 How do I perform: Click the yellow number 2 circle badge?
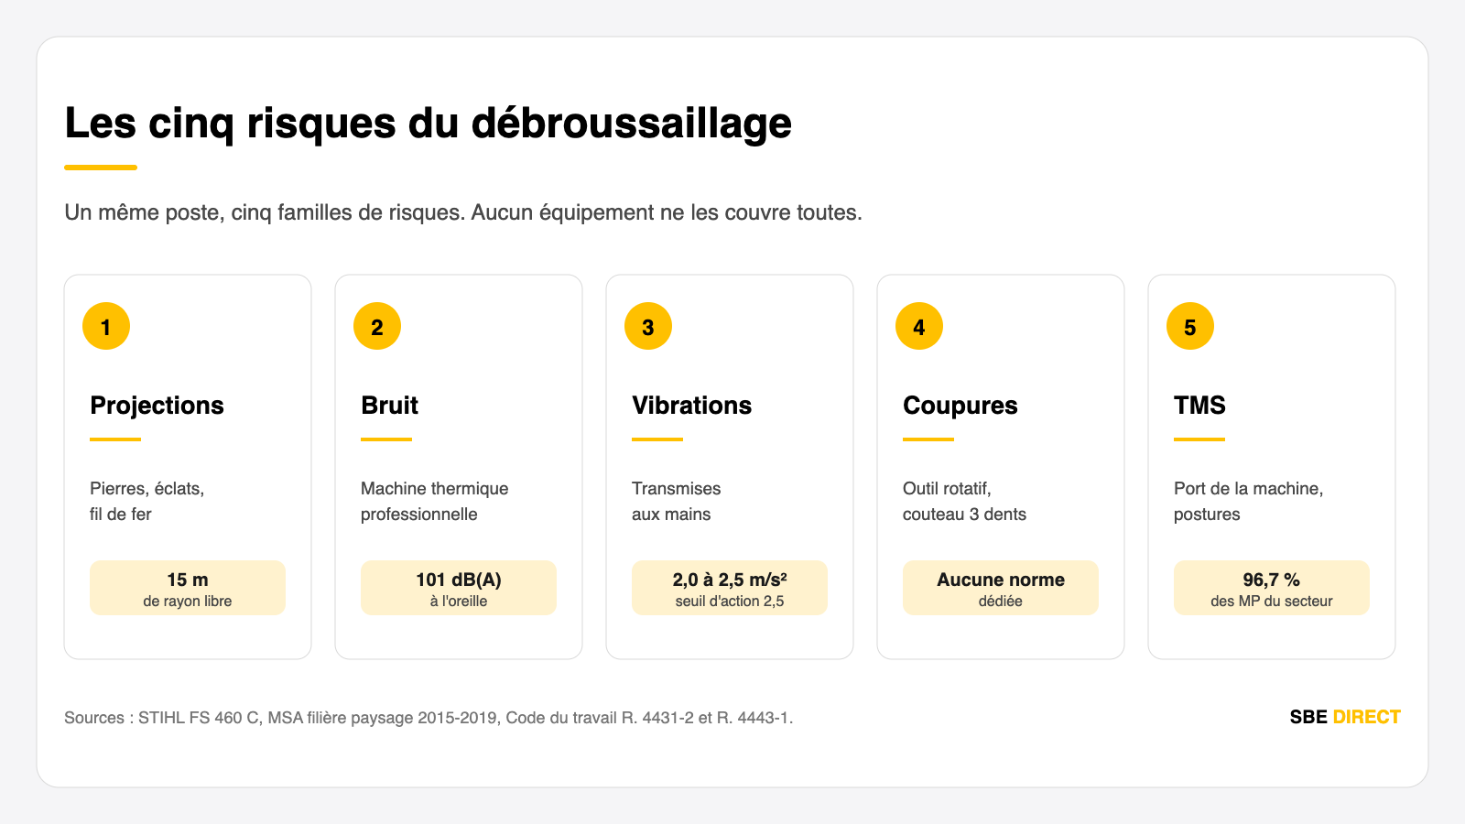tap(377, 326)
